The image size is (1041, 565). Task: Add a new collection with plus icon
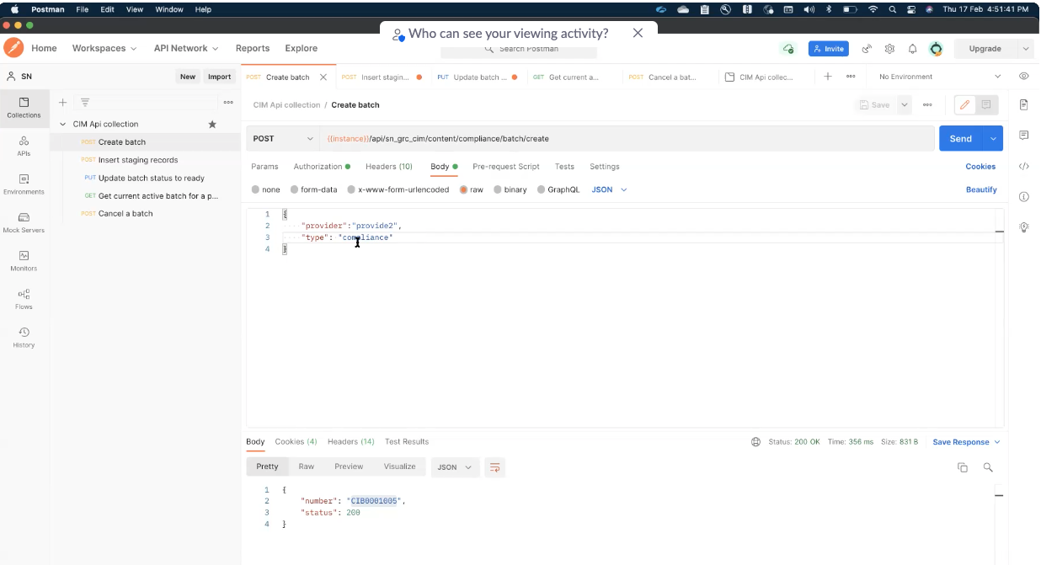pos(62,102)
